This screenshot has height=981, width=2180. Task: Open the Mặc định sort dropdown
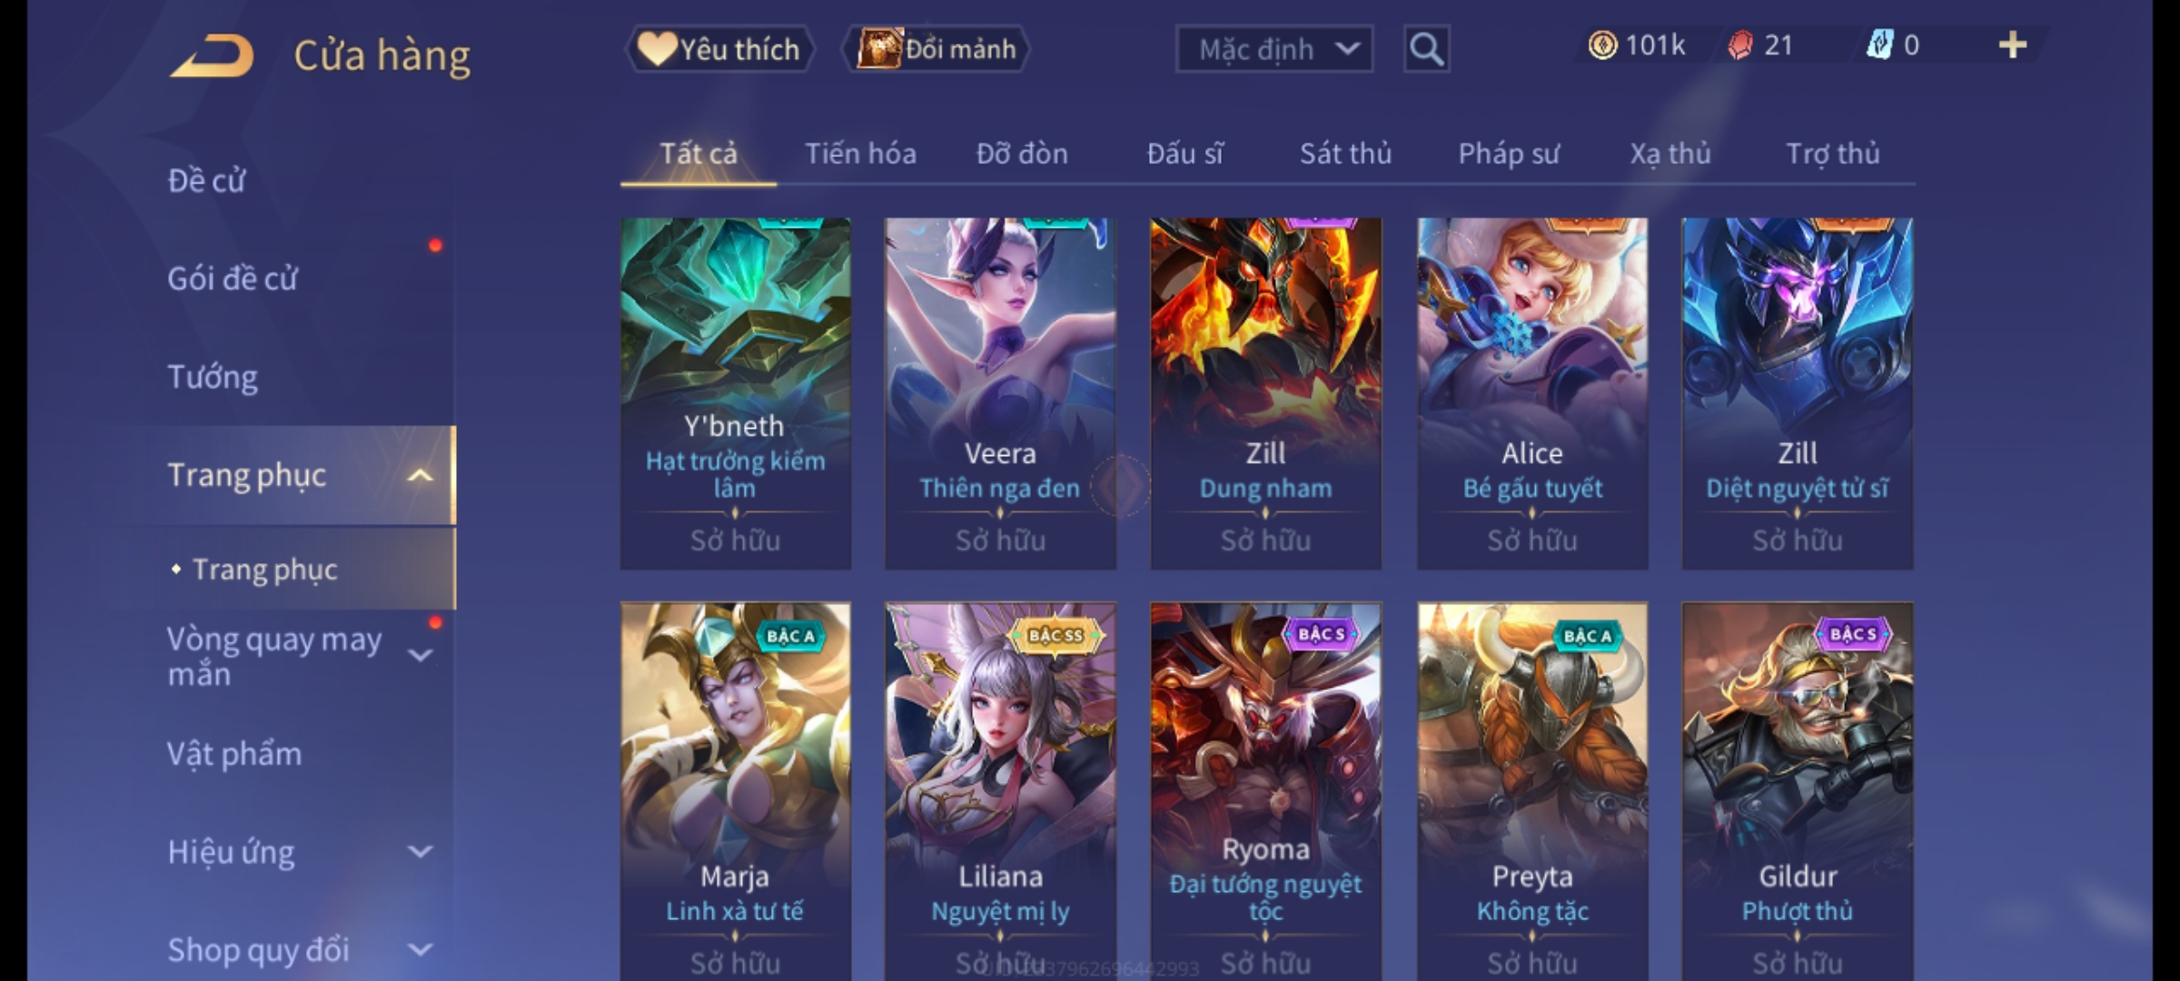point(1273,49)
